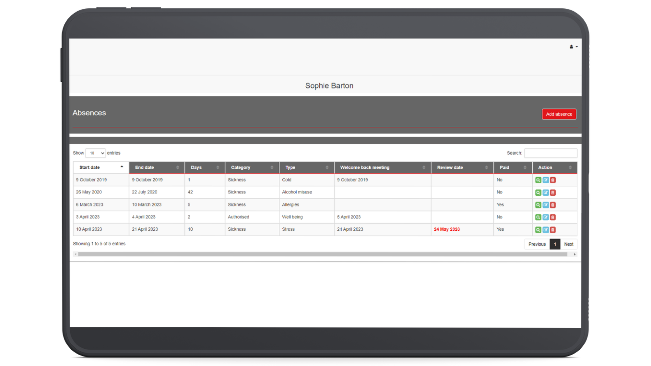Open the Show entries count dropdown
651x366 pixels.
pos(95,153)
